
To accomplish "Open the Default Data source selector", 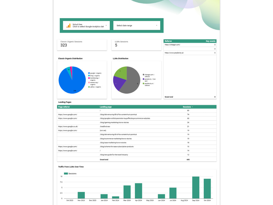I will [x=86, y=25].
